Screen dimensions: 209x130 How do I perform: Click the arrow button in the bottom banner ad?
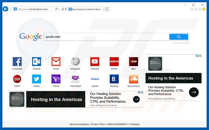coord(136,99)
